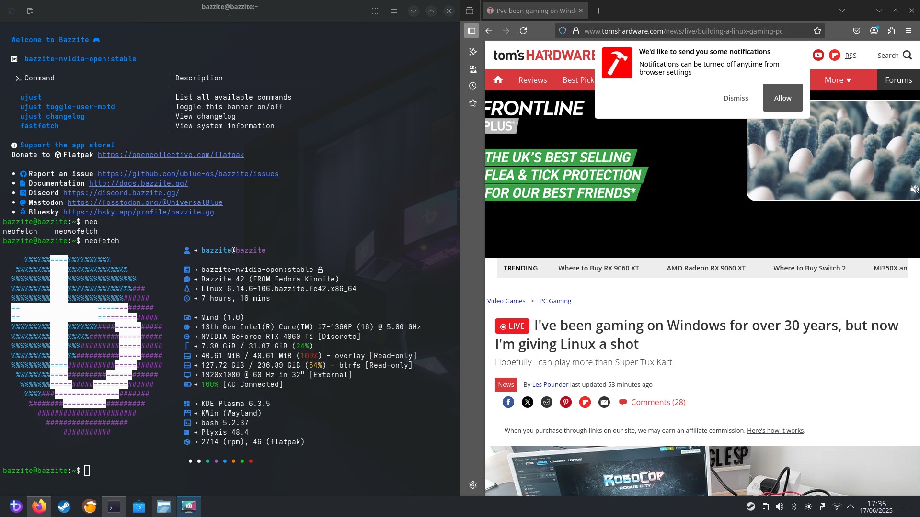Open trending Where to Buy RX 9060 XT
The image size is (920, 517).
[598, 268]
